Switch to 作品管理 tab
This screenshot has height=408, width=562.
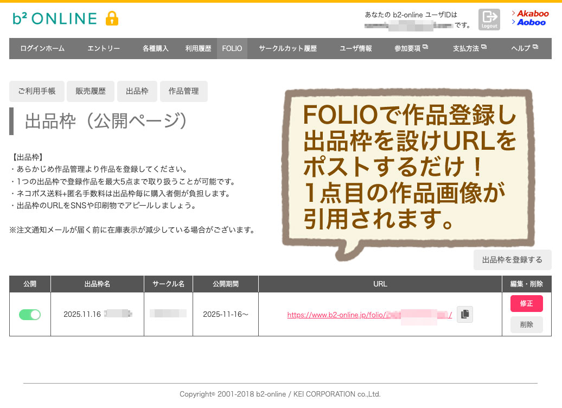pos(183,91)
